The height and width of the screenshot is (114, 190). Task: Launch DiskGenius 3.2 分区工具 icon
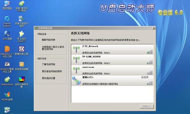click(x=7, y=52)
